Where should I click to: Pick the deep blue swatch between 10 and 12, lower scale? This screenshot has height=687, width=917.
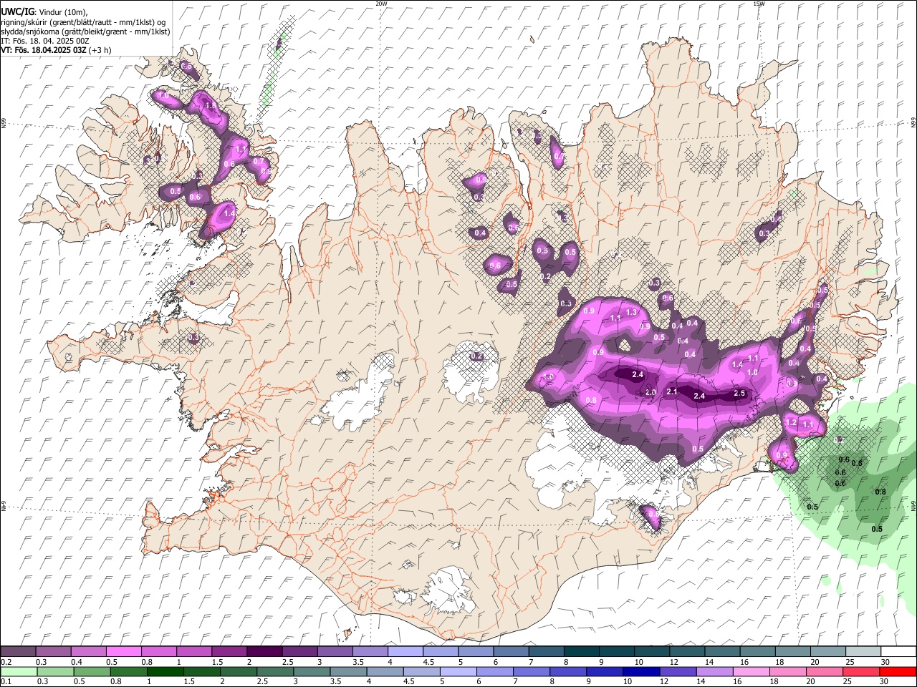pyautogui.click(x=640, y=671)
